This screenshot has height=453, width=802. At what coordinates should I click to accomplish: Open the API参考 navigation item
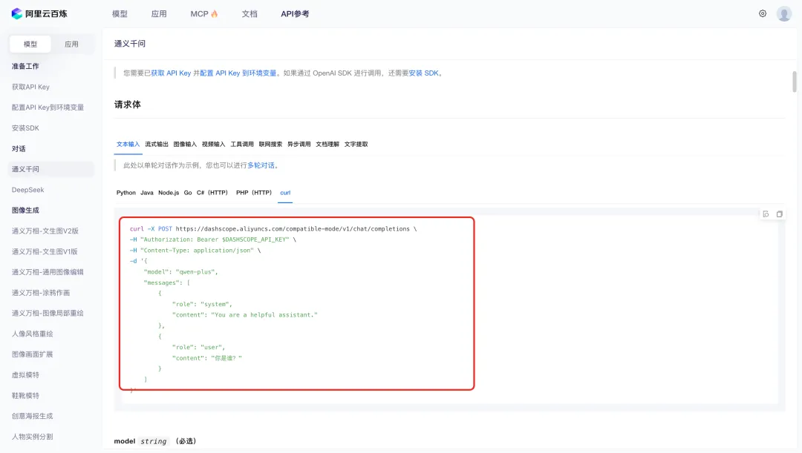[295, 14]
